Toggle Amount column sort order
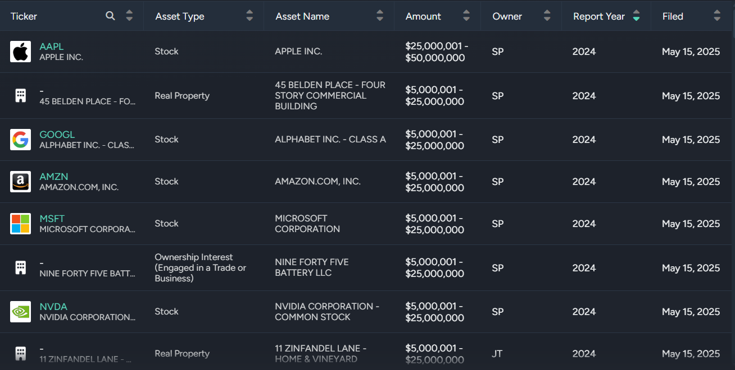735x370 pixels. click(x=466, y=16)
